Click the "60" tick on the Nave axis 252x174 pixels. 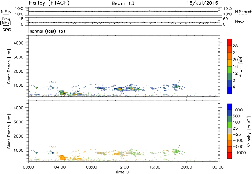(x=226, y=19)
